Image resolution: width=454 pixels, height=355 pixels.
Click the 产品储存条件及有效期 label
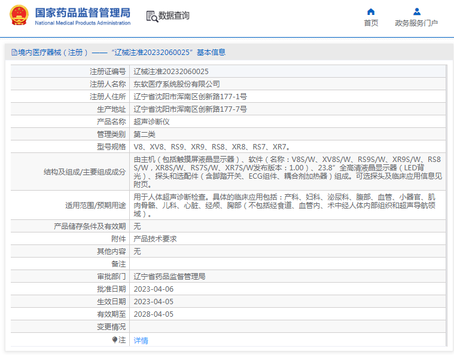[90, 227]
